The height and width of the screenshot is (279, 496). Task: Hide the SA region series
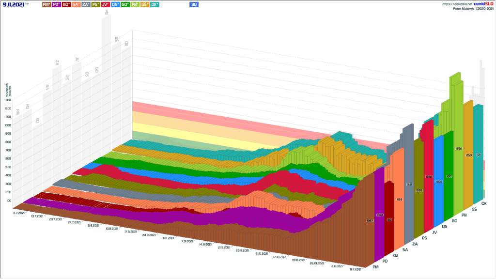(x=76, y=4)
